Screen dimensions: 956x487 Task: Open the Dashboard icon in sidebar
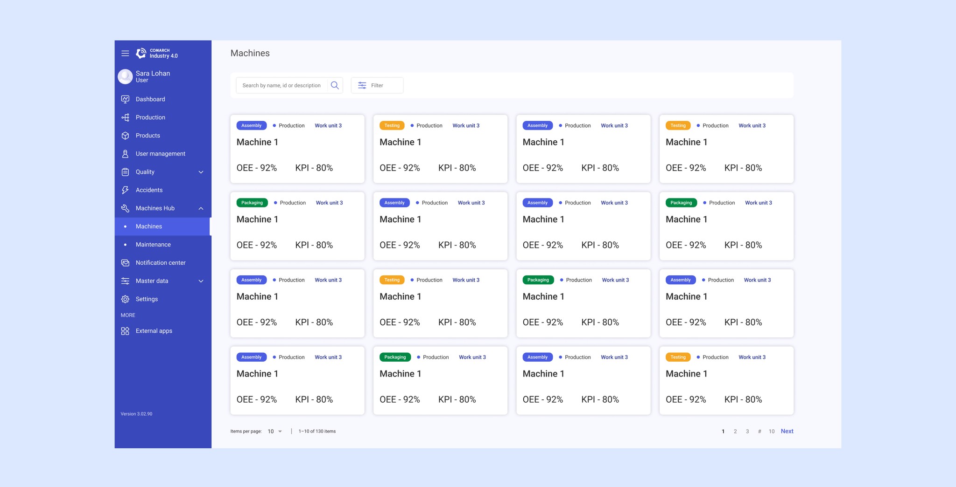125,99
